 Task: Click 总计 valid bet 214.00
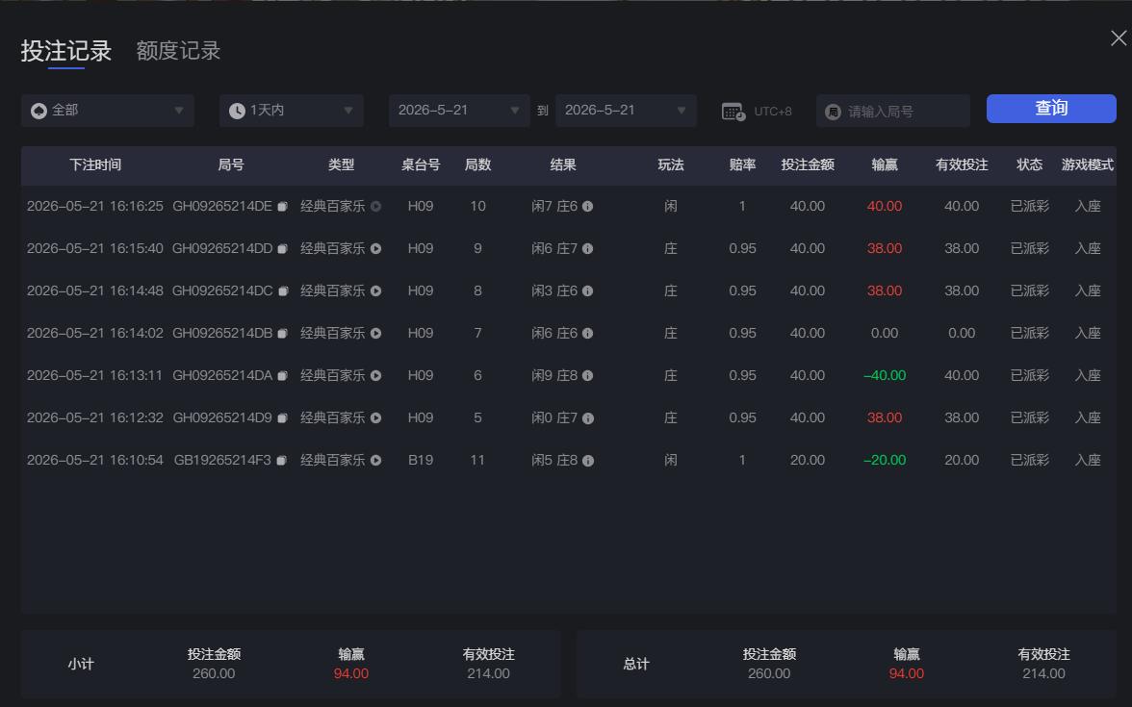tap(1043, 673)
